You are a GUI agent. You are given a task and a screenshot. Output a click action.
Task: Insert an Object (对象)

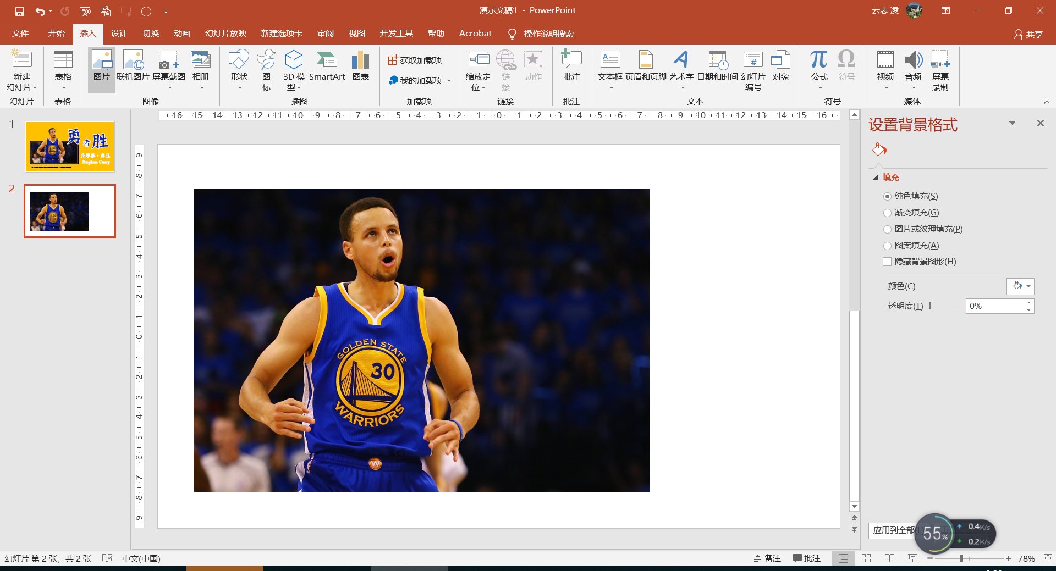[781, 66]
